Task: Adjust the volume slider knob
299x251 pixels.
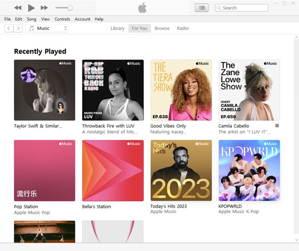Action: [70, 8]
